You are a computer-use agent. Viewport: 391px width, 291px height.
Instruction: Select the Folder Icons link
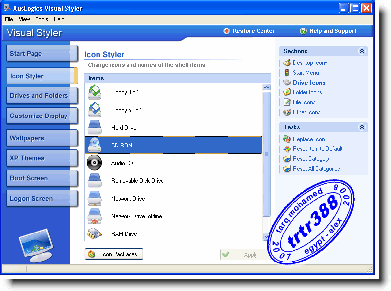307,92
